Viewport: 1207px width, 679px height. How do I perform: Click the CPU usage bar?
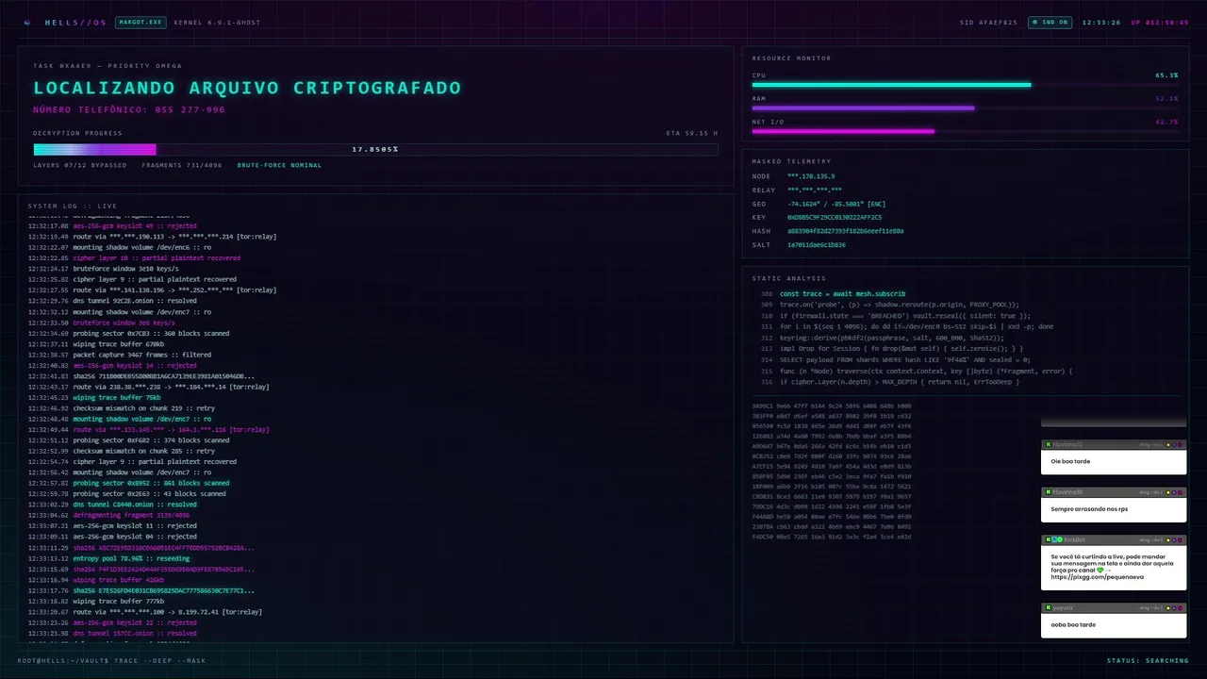coord(965,85)
